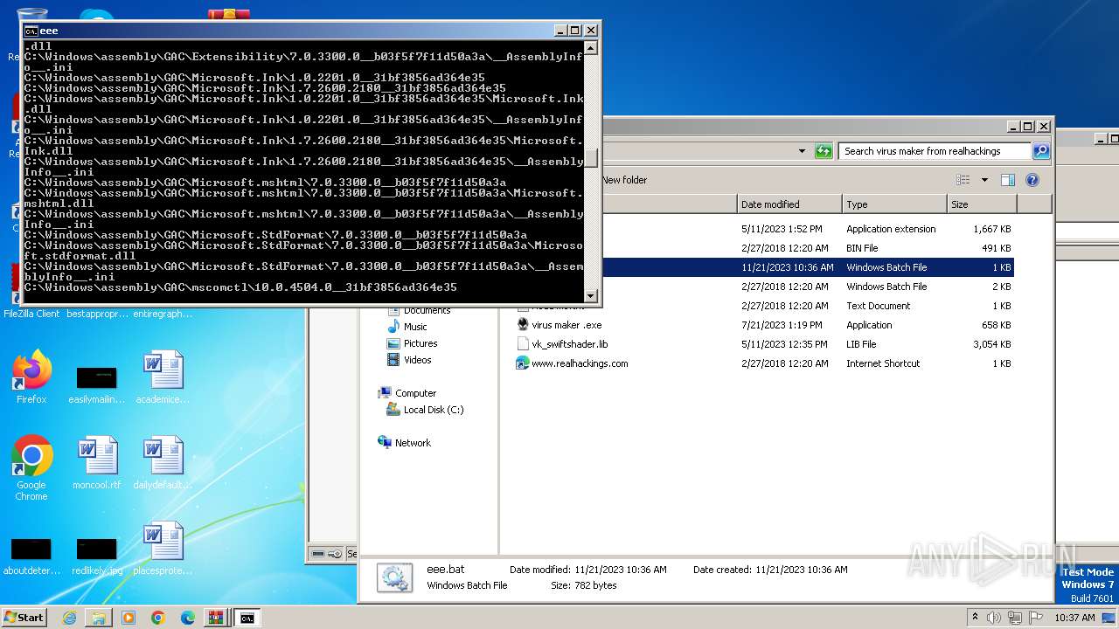This screenshot has width=1119, height=629.
Task: Open the Music library in sidebar
Action: (414, 327)
